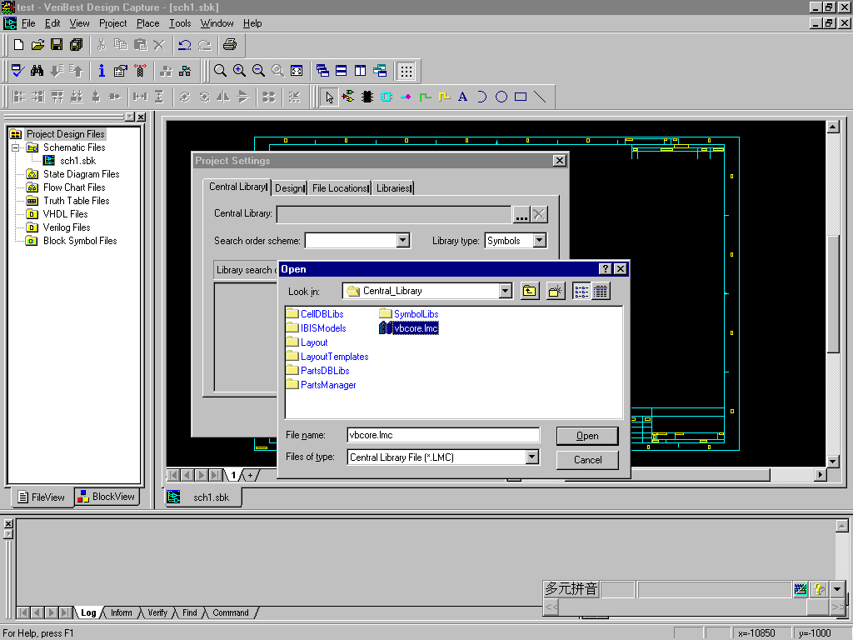Select the text tool in drawing toolbar
Viewport: 853px width, 640px height.
(463, 97)
